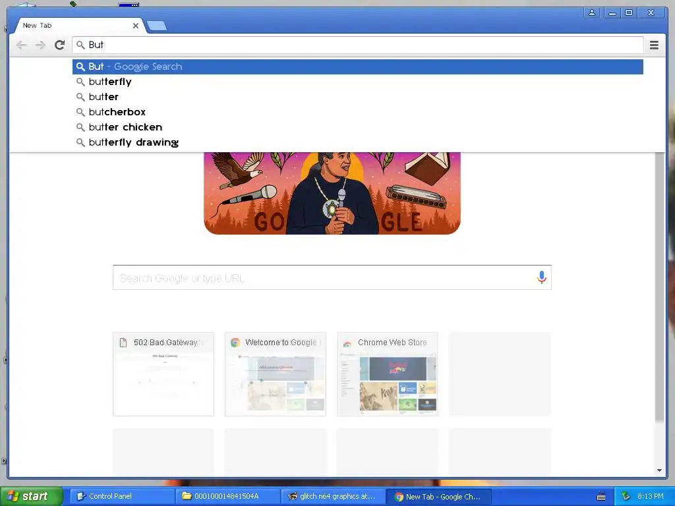675x506 pixels.
Task: Click the browser forward arrow
Action: pyautogui.click(x=40, y=45)
